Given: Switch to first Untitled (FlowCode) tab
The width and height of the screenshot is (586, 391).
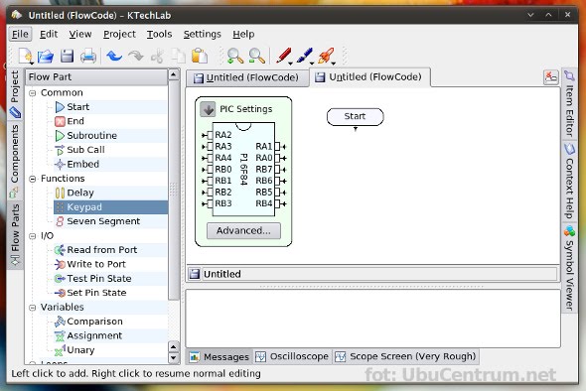Looking at the screenshot, I should tap(246, 78).
